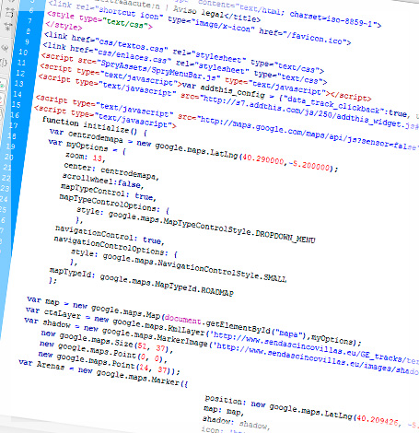This screenshot has width=419, height=433.
Task: Click line number 10 in gutter
Action: pos(23,53)
